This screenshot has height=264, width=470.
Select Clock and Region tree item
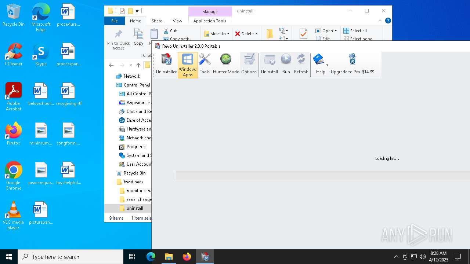pyautogui.click(x=139, y=111)
